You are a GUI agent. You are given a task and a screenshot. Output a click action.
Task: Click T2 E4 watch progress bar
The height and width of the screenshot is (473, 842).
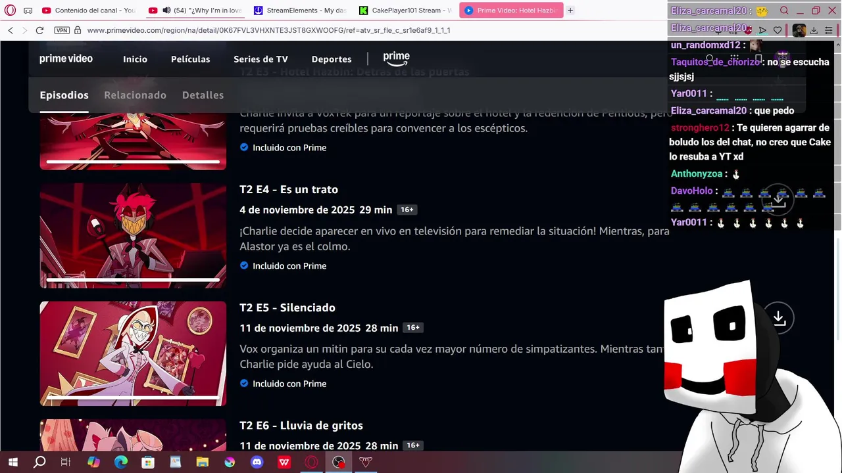(133, 279)
